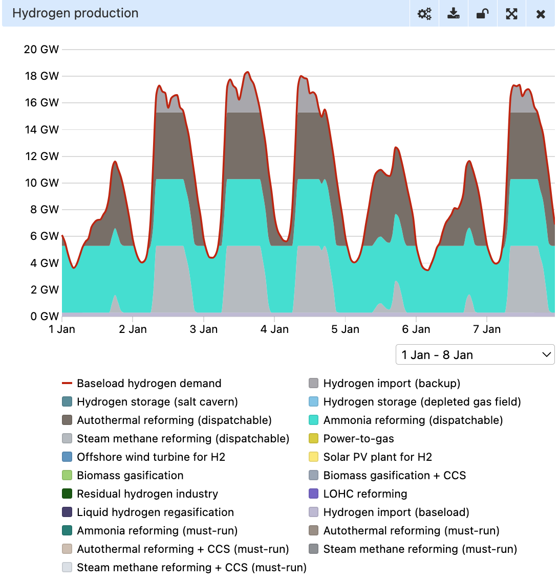Click the 0 GW y-axis label
This screenshot has width=559, height=583.
tap(45, 316)
